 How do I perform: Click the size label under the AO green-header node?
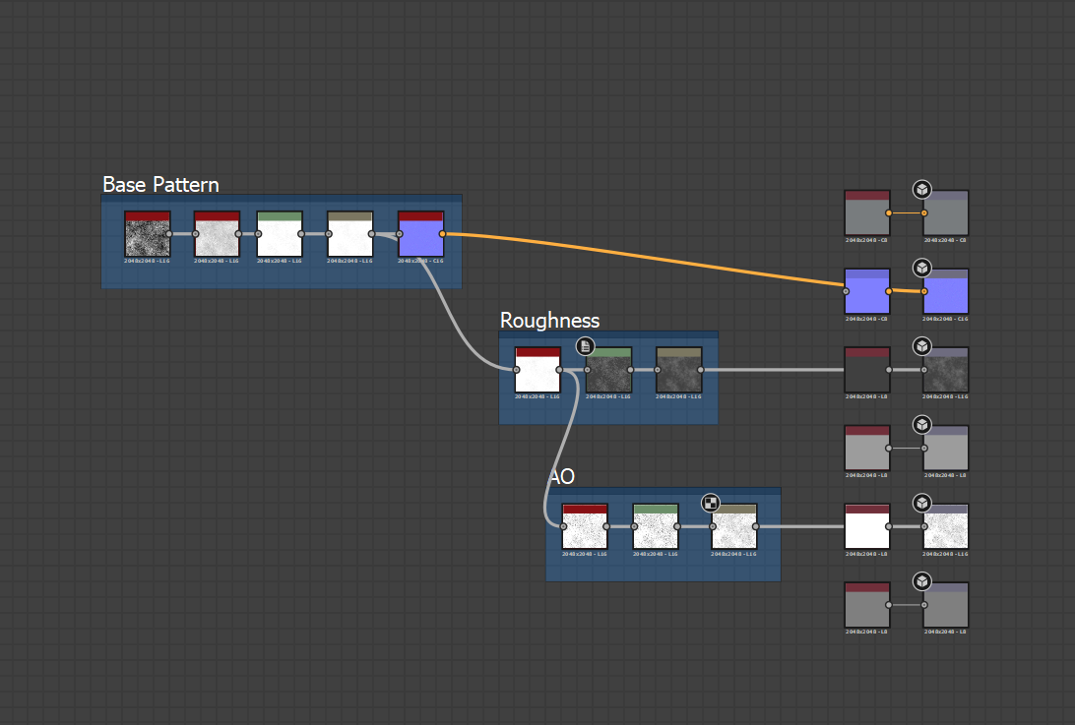(x=655, y=554)
